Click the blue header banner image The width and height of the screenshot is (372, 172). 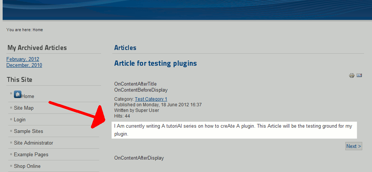(x=187, y=9)
